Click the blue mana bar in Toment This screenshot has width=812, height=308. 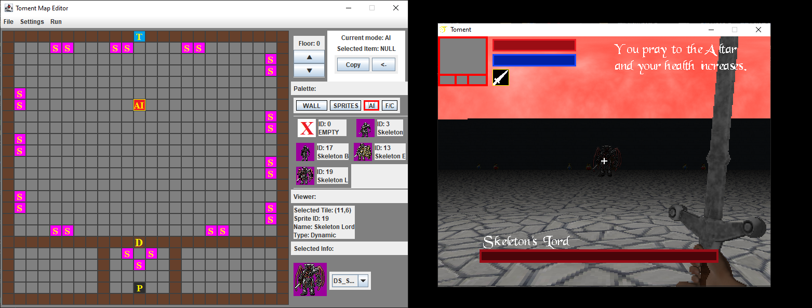point(534,60)
